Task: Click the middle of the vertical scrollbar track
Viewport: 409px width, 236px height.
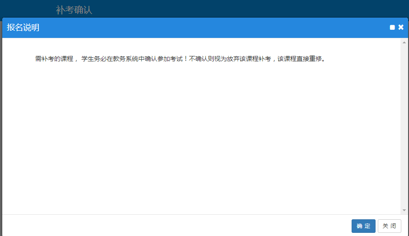Action: point(404,126)
